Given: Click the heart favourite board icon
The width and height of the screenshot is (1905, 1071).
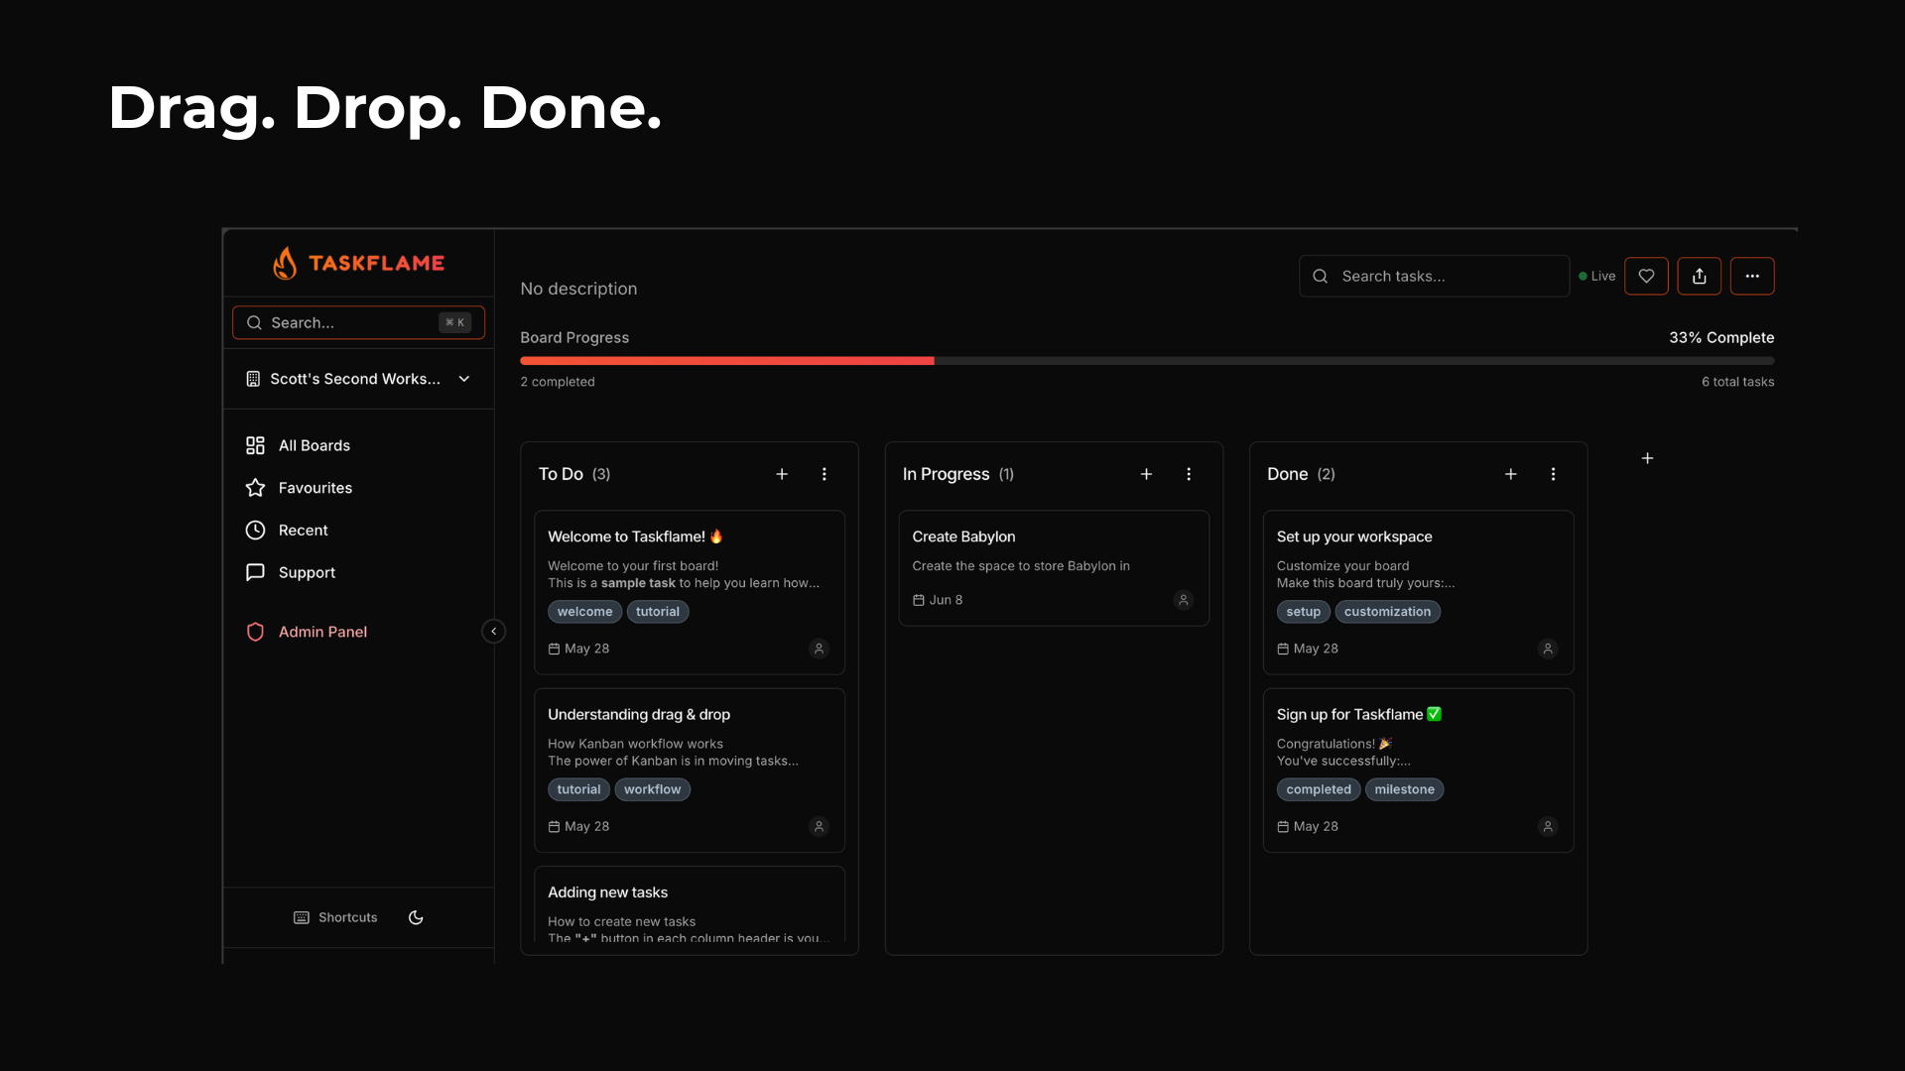Looking at the screenshot, I should pyautogui.click(x=1646, y=276).
